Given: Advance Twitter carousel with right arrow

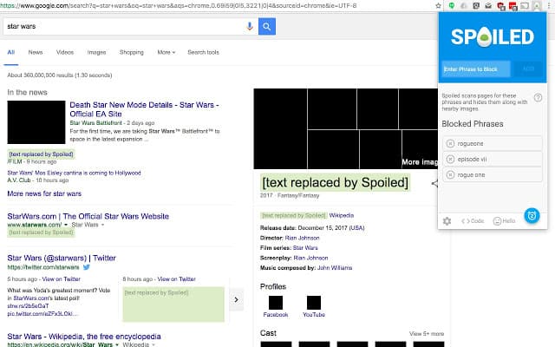Looking at the screenshot, I should (236, 299).
